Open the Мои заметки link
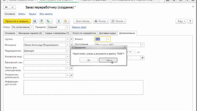This screenshot has height=111, width=197. [46, 14]
